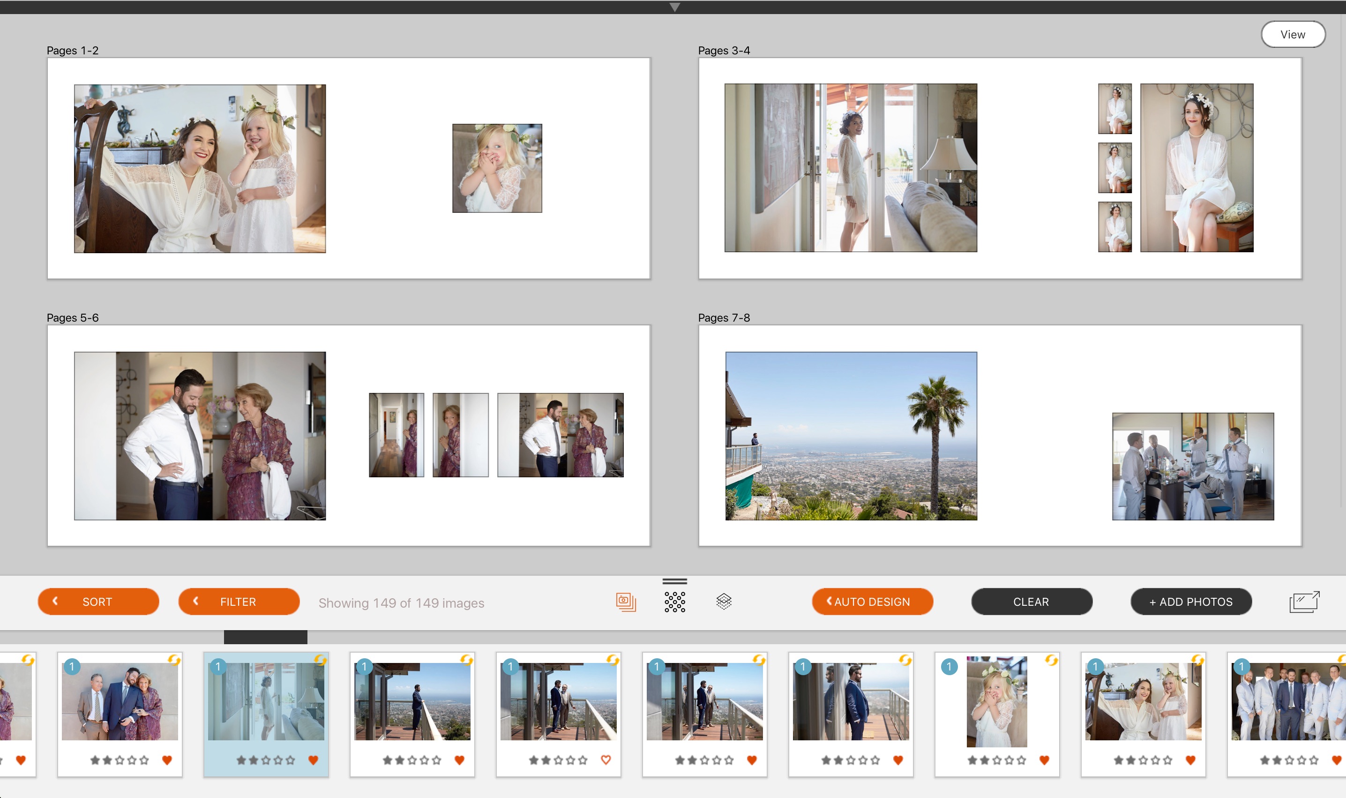The height and width of the screenshot is (798, 1346).
Task: Toggle heart on the lone man at railing thumbnail
Action: click(460, 760)
